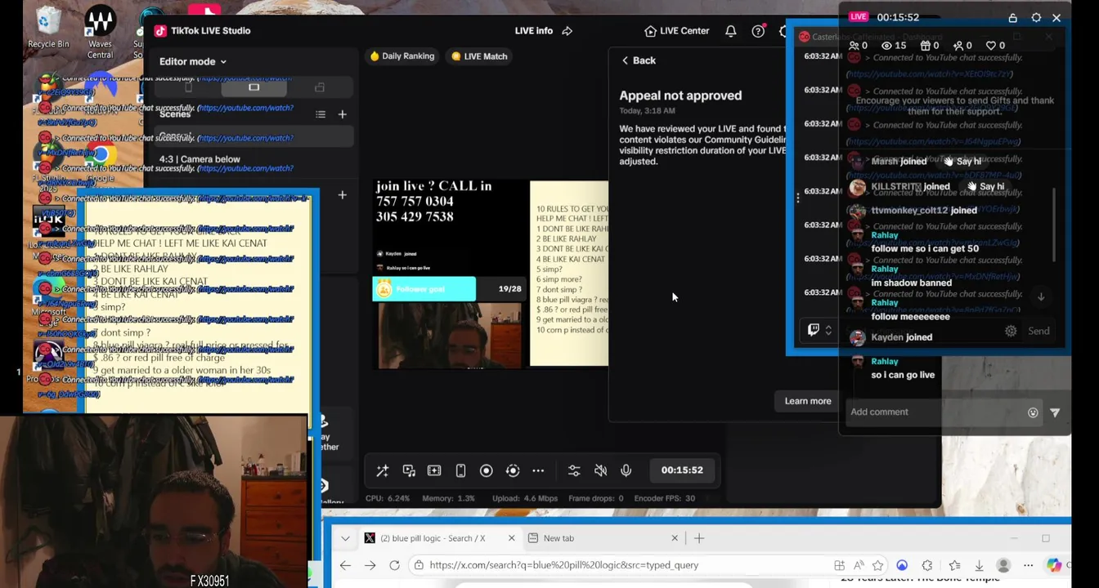Open Waves Central desktop icon
Image resolution: width=1099 pixels, height=588 pixels.
[100, 33]
